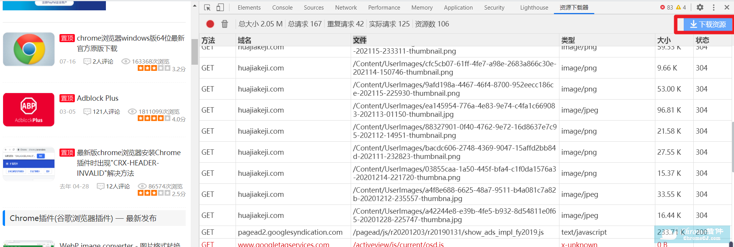Download resources with 下载资源 button
The image size is (734, 247).
(x=708, y=25)
